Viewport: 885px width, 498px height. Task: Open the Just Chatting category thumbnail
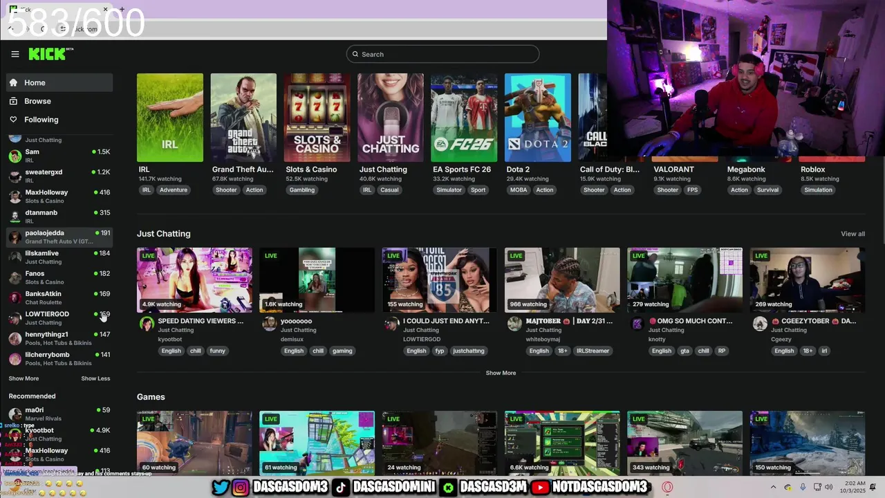(391, 118)
